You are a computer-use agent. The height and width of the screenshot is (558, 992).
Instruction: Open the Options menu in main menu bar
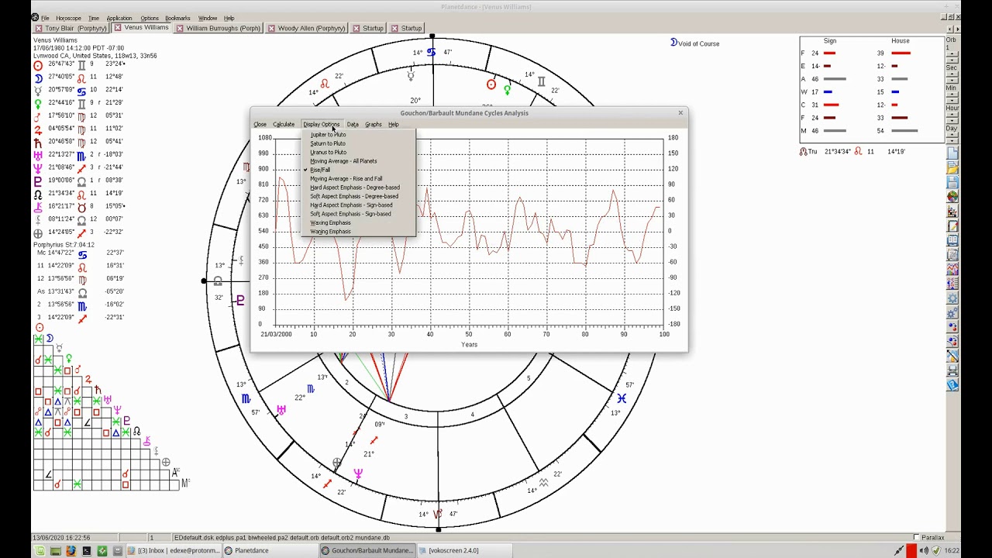(150, 18)
